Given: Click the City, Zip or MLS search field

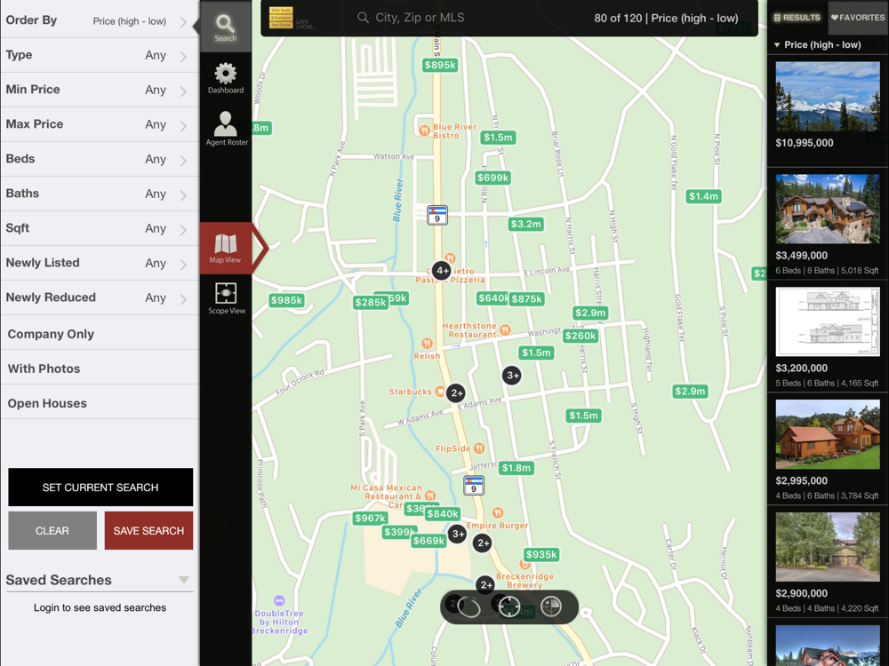Looking at the screenshot, I should click(x=420, y=18).
